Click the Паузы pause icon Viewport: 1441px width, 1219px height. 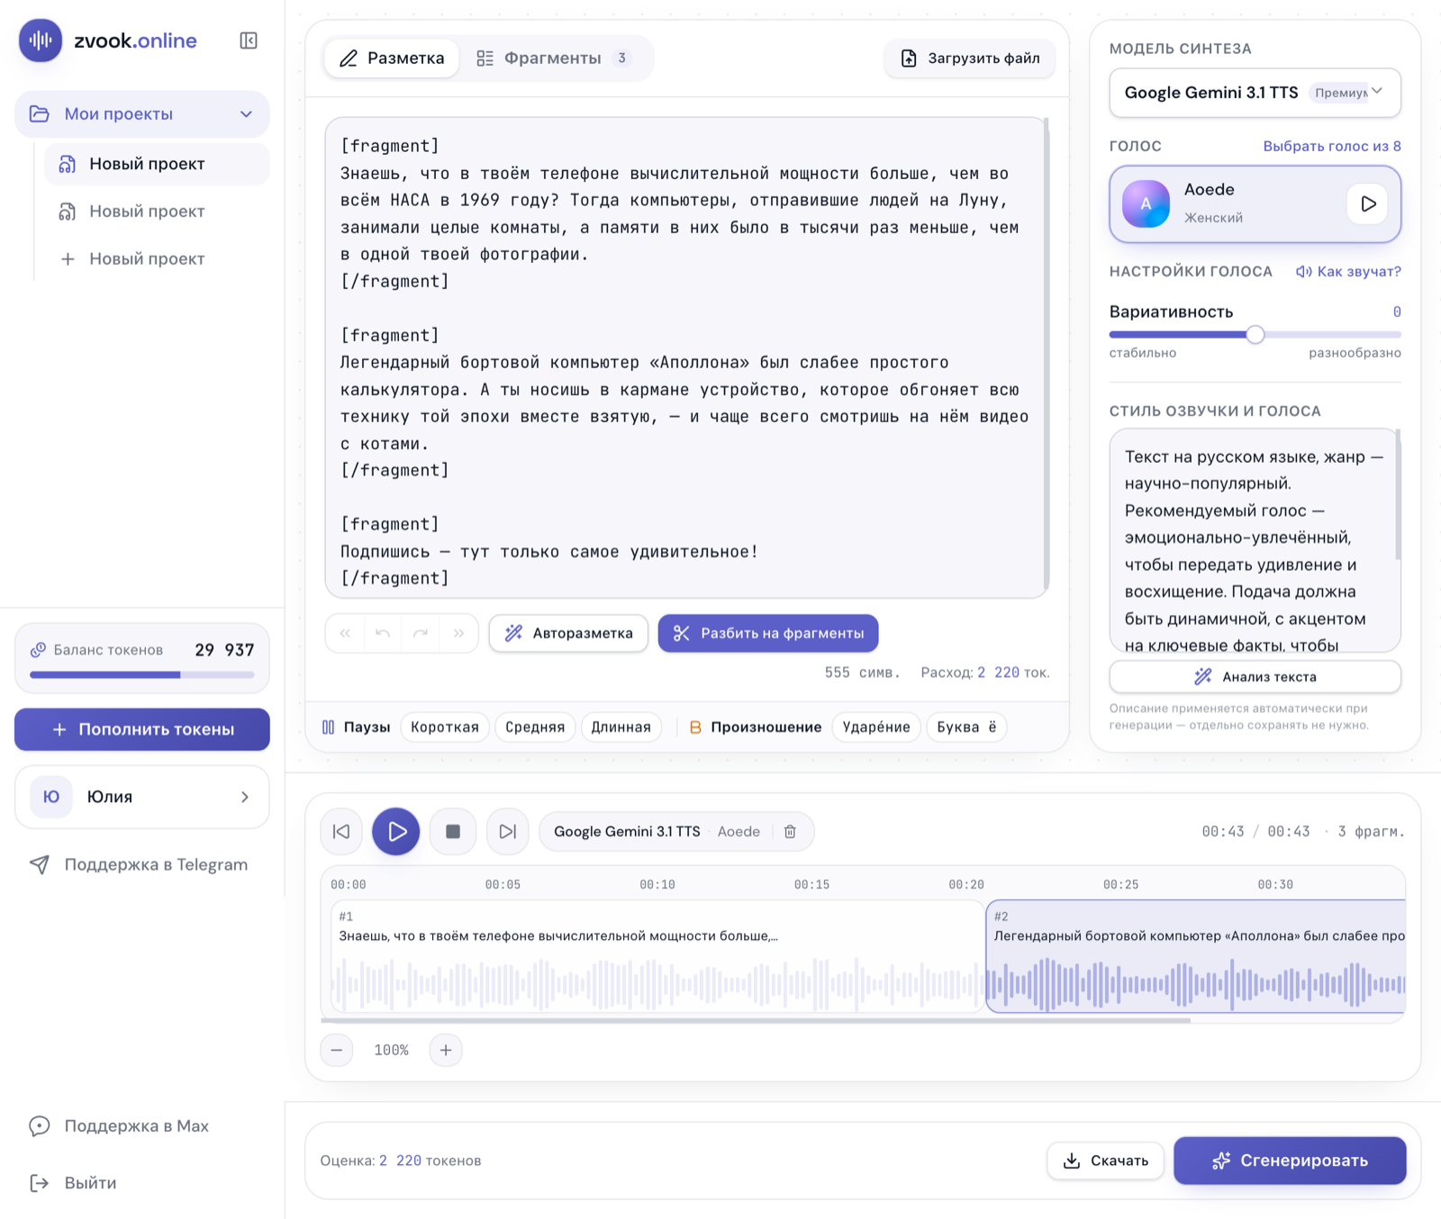(x=329, y=727)
